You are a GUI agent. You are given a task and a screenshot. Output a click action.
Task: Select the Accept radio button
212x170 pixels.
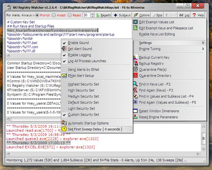54,15
